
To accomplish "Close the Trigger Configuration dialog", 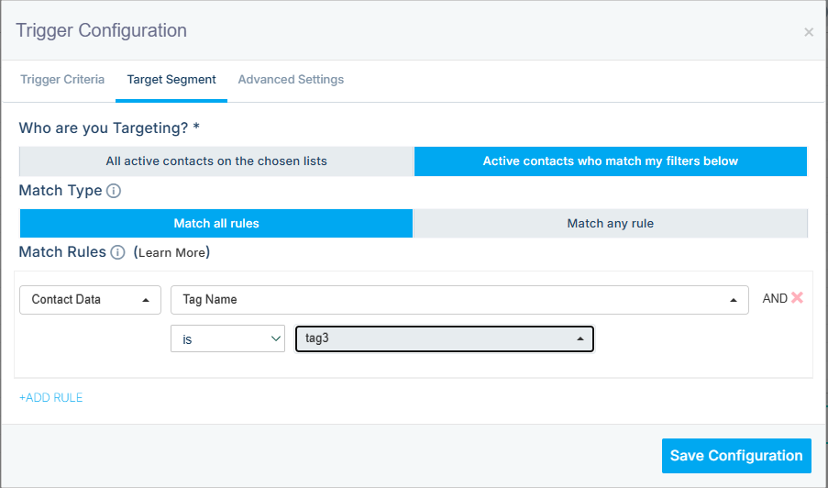I will tap(808, 32).
